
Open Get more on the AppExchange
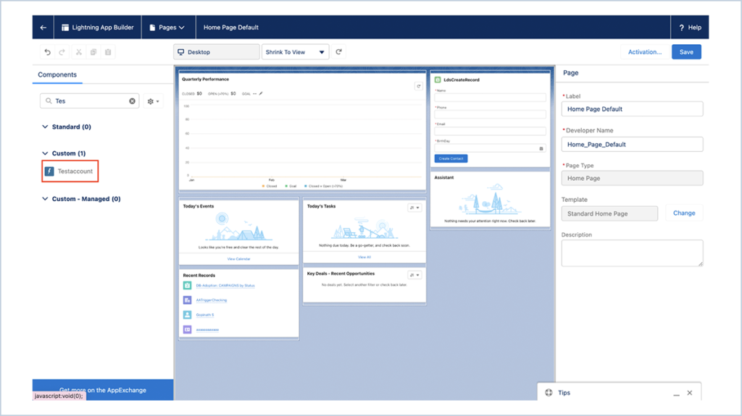click(103, 390)
